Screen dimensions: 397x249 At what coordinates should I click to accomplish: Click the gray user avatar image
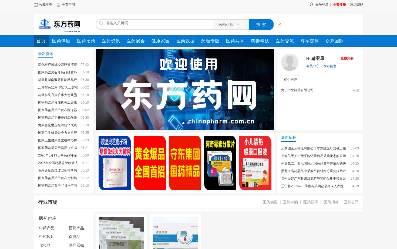[290, 62]
